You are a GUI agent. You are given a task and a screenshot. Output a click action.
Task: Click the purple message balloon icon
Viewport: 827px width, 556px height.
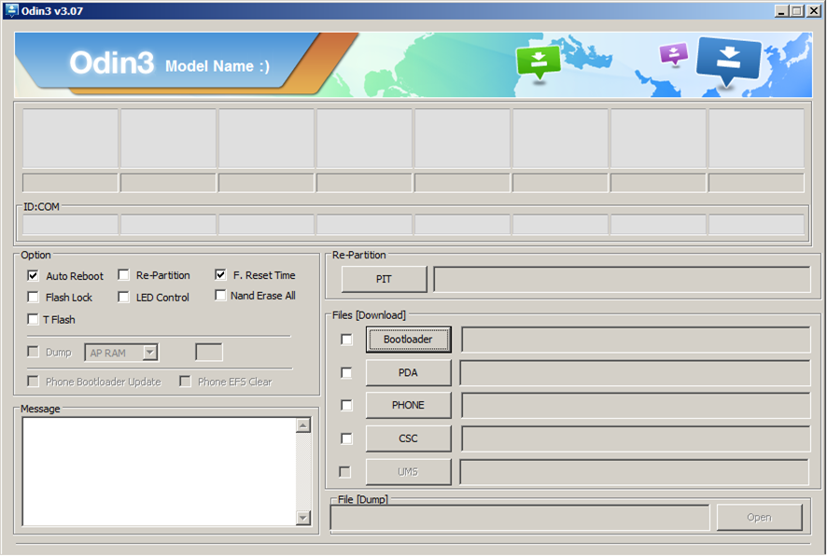[672, 55]
